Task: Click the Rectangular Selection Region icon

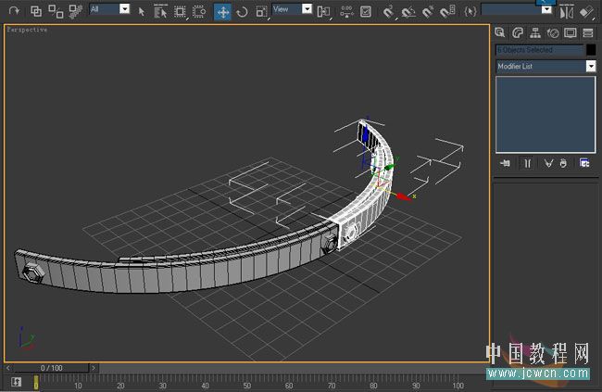Action: coord(180,11)
